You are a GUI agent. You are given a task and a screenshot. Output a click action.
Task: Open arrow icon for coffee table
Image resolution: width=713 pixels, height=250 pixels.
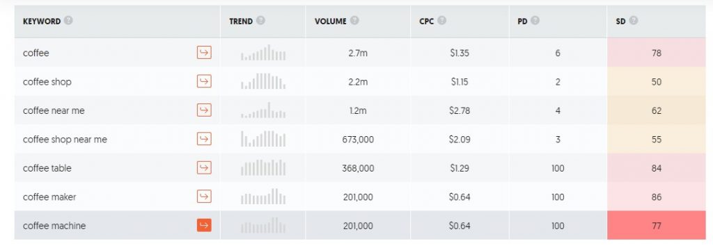204,168
